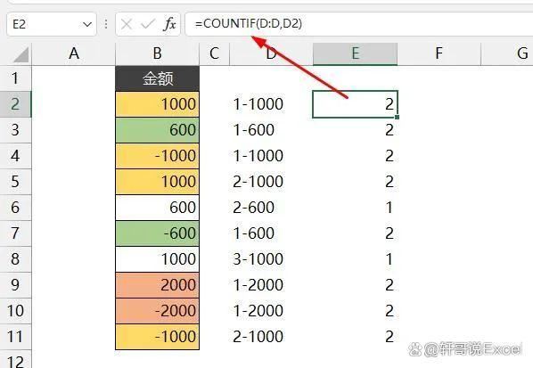Viewport: 533px width, 368px height.
Task: Select row 6 header
Action: click(x=15, y=208)
